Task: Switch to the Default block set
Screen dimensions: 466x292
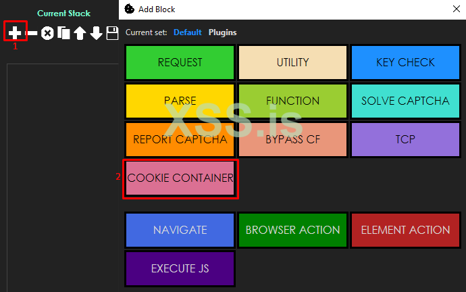Action: (188, 32)
